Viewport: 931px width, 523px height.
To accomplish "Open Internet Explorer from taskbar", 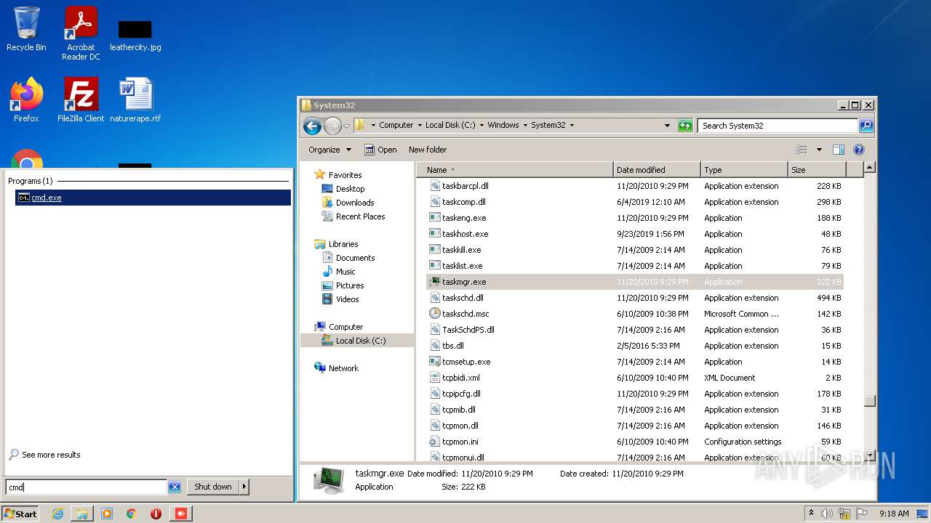I will (57, 514).
